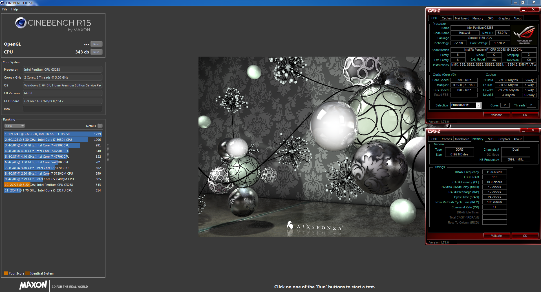541x292 pixels.
Task: Switch to Mainboard tab in upper CPU-Z
Action: coord(462,18)
